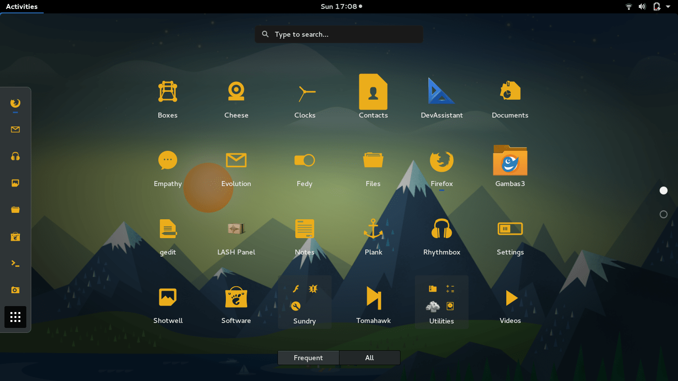
Task: Click the shopping bag icon in the dash
Action: (15, 237)
